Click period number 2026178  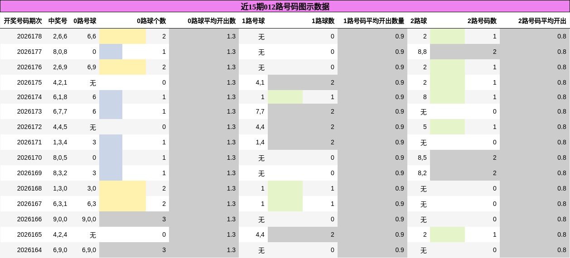29,36
